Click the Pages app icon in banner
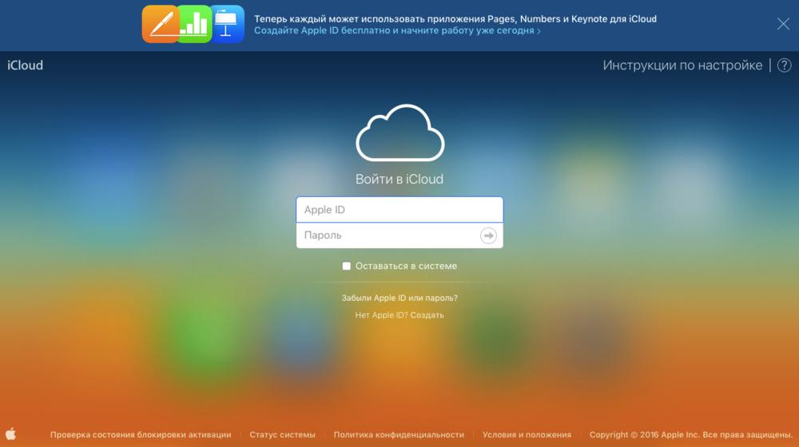The height and width of the screenshot is (447, 799). [160, 24]
